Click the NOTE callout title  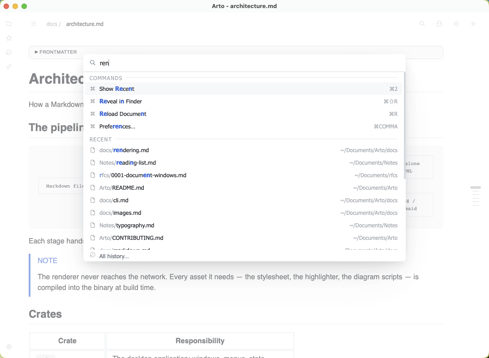tap(47, 260)
